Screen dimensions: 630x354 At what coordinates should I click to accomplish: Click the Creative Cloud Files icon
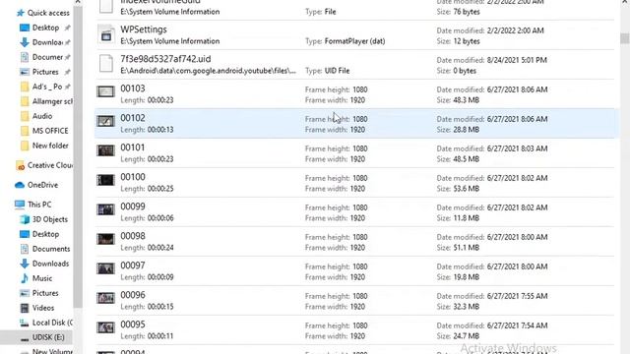(x=20, y=165)
